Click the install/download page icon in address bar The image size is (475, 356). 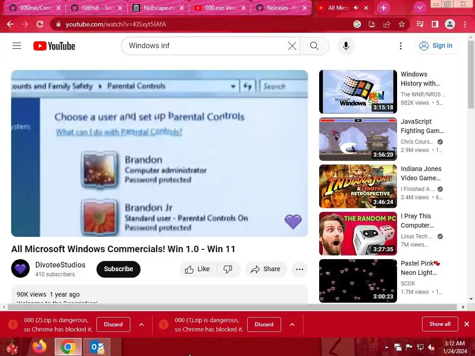(x=372, y=24)
